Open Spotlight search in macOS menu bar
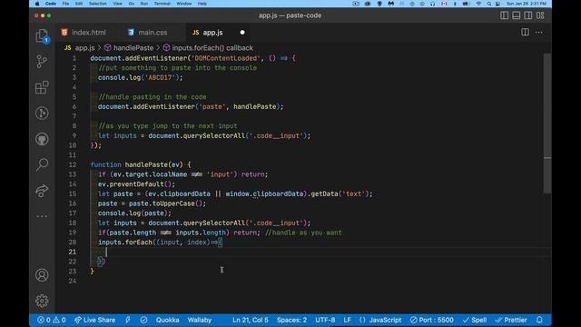Screen dimensions: 581x327 pyautogui.click(x=489, y=4)
